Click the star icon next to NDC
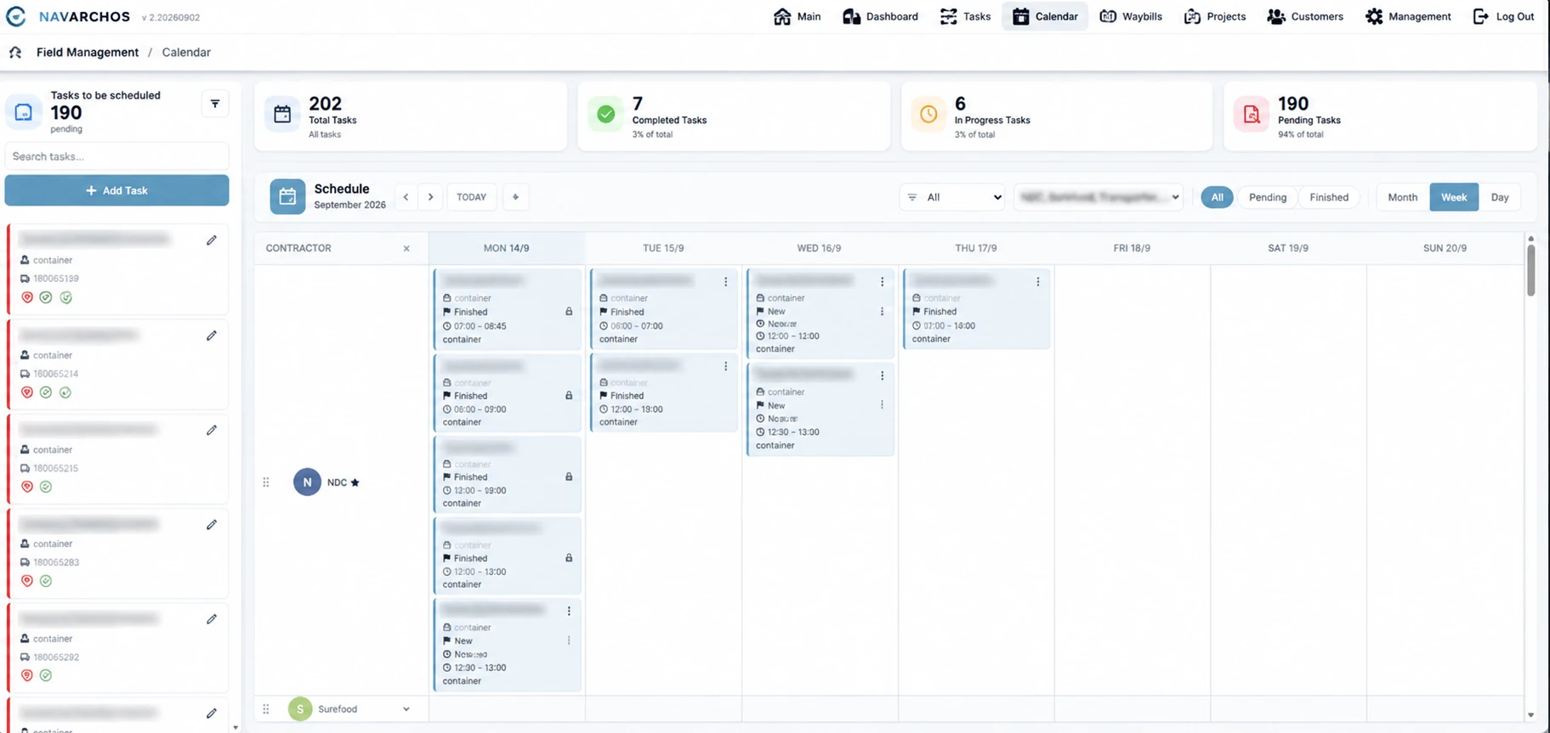 pyautogui.click(x=355, y=482)
